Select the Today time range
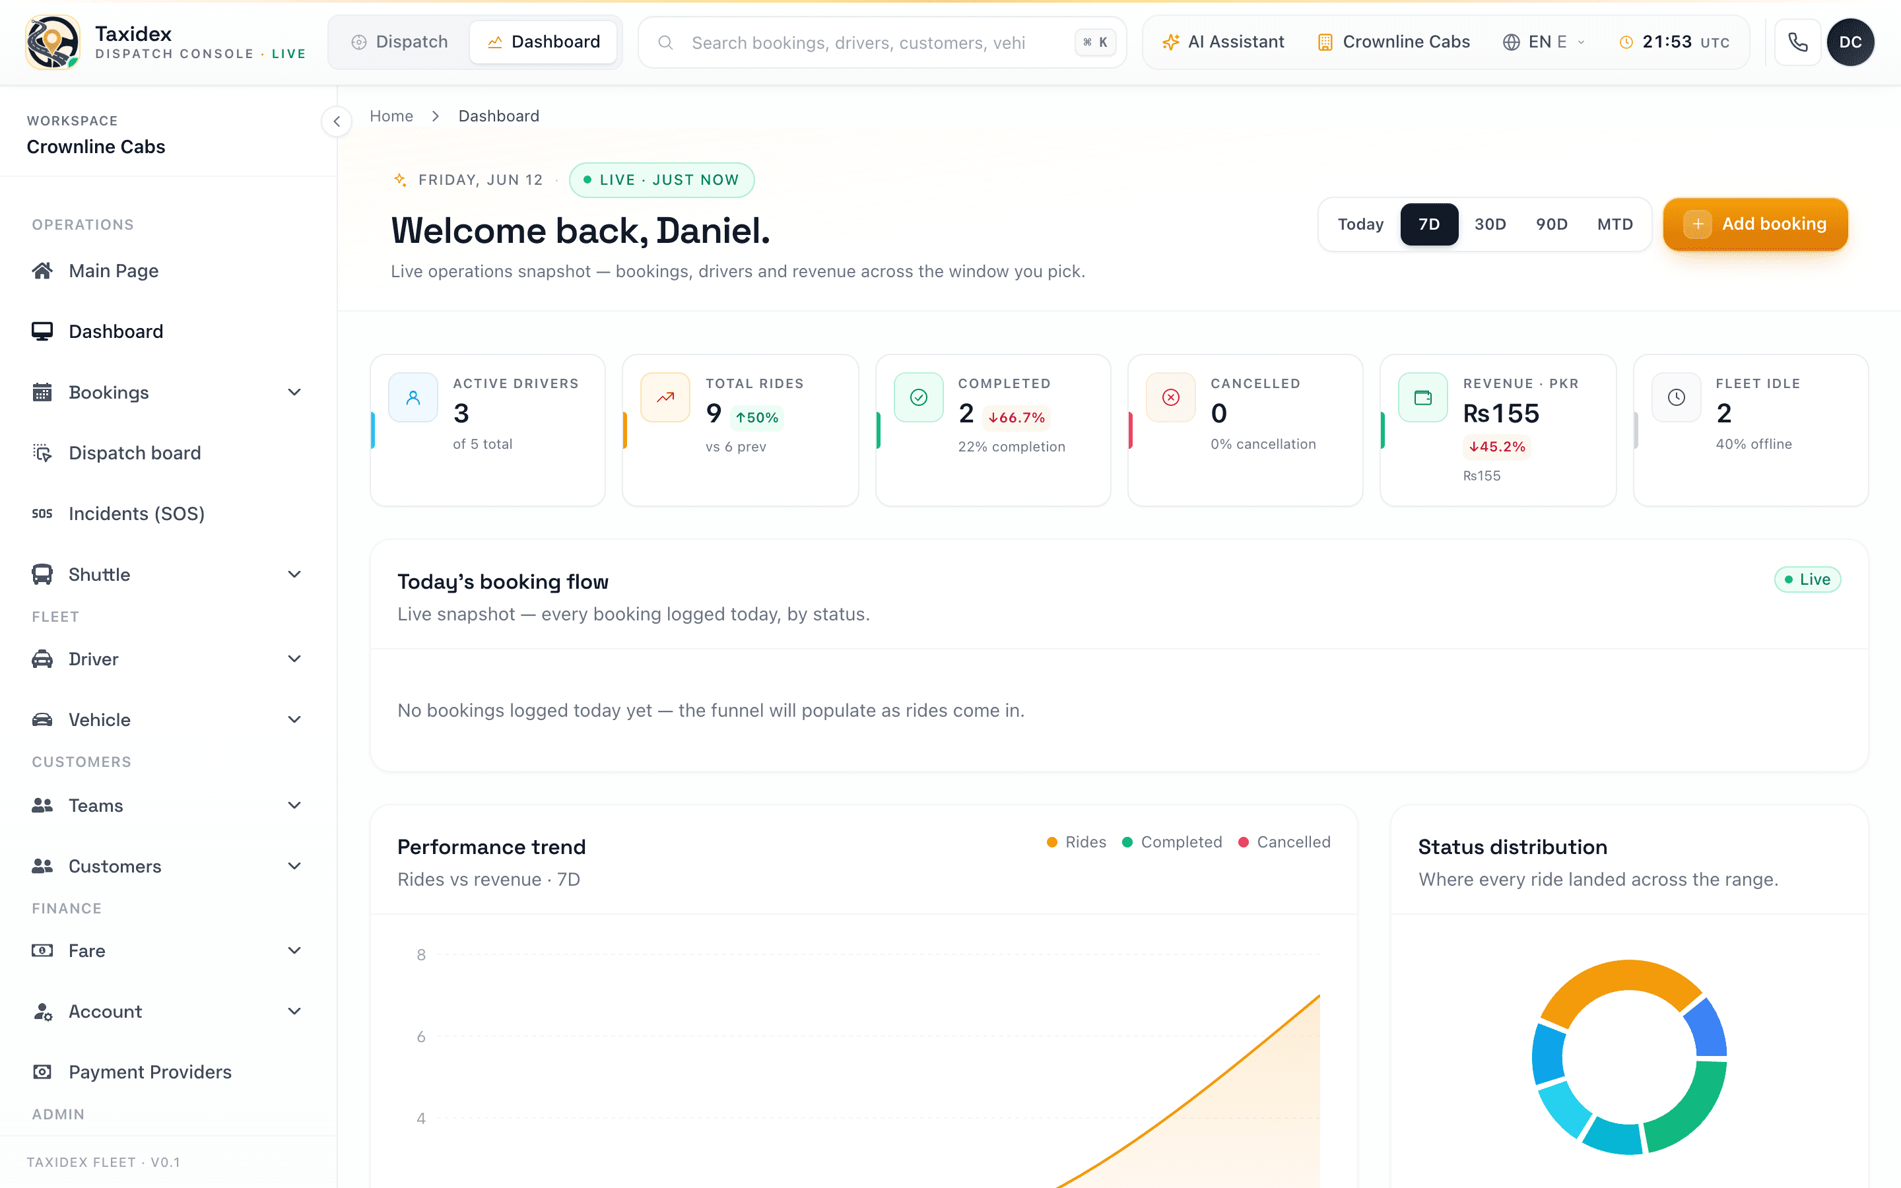 point(1360,224)
